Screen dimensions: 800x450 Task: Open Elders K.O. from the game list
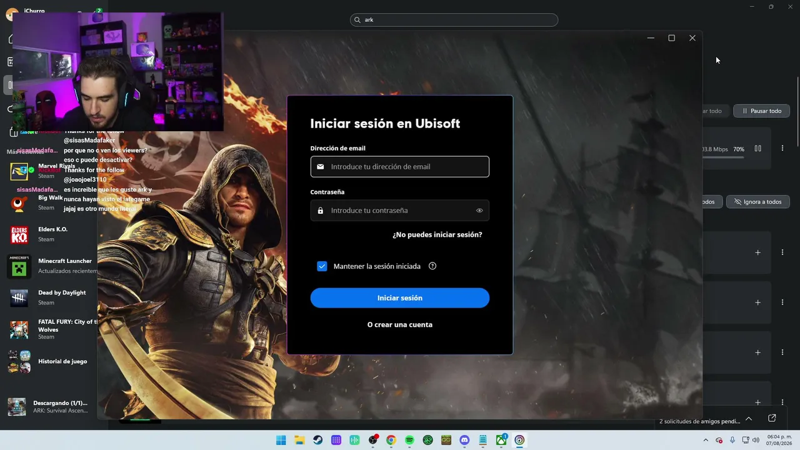[x=50, y=234]
